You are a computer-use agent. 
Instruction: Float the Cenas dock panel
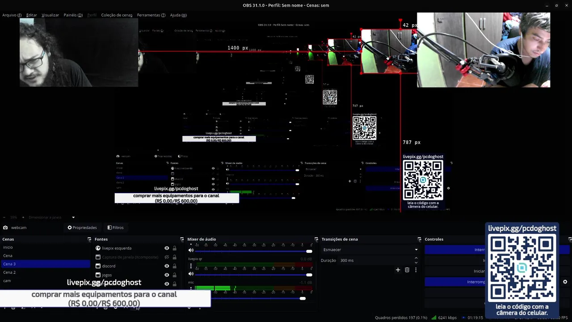[x=89, y=239]
